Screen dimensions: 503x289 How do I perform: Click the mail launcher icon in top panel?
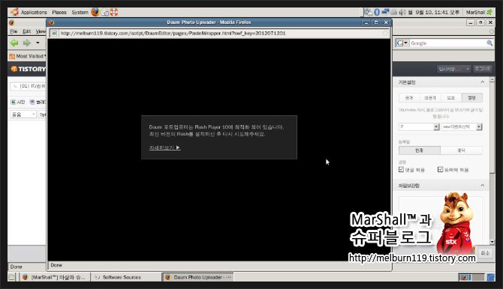[105, 12]
